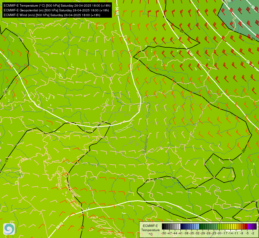
Task: Click the -47 legend tick label
Action: click(170, 233)
